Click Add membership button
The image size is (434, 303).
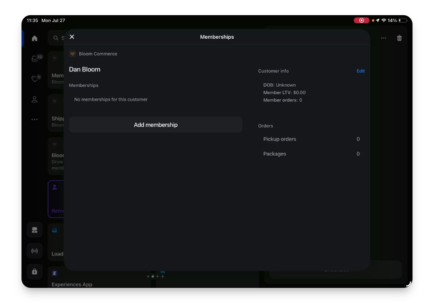155,125
